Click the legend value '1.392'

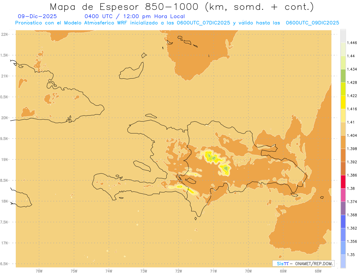point(352,162)
